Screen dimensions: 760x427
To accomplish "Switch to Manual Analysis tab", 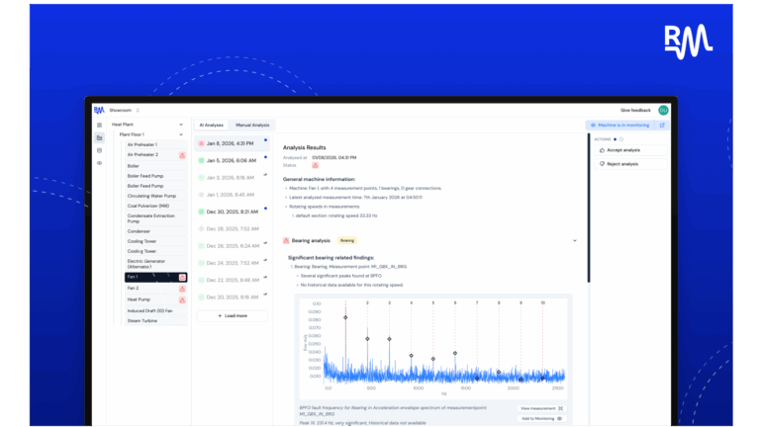I will pyautogui.click(x=252, y=125).
